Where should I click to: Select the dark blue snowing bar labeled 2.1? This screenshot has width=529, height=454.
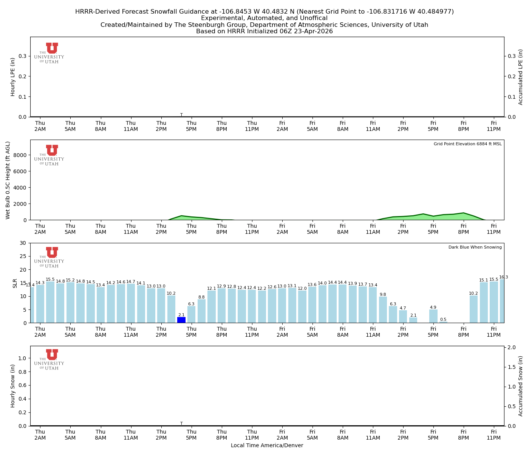tap(181, 320)
